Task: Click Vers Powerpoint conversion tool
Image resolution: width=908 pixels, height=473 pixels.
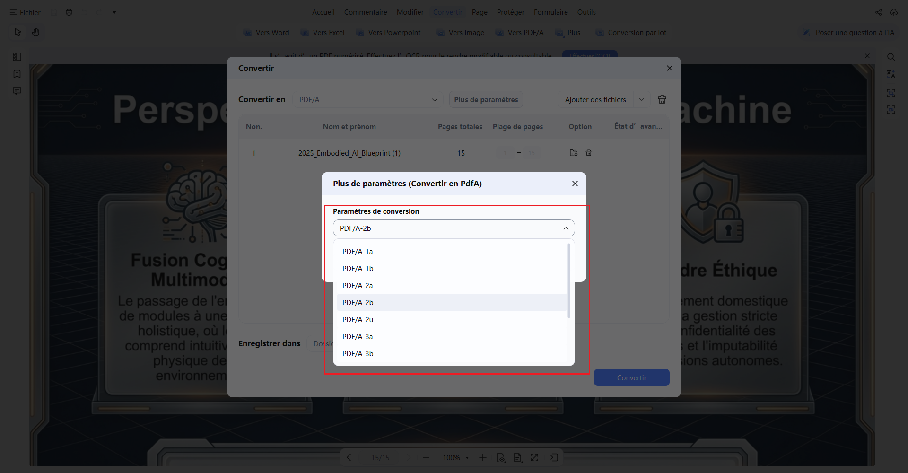Action: tap(388, 33)
